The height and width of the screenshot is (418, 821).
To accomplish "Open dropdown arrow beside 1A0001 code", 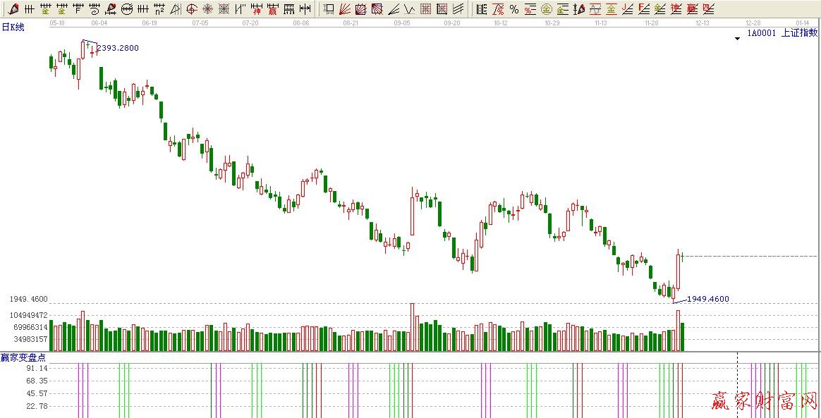I will coord(737,39).
